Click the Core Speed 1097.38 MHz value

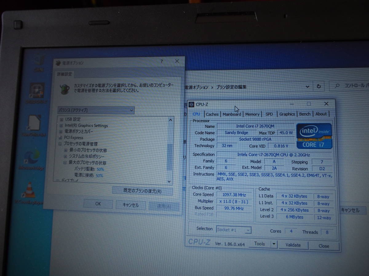pos(234,195)
